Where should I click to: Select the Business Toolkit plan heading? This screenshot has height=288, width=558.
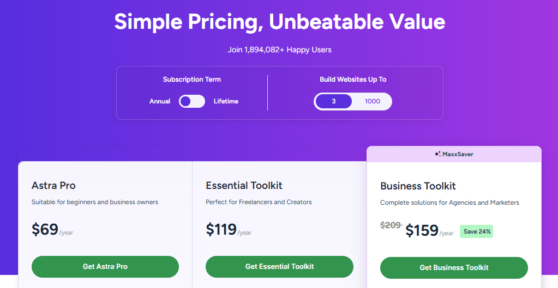tap(418, 186)
